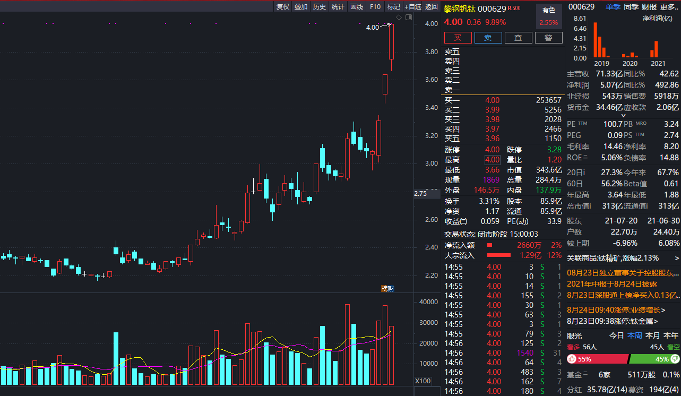Open the 2021年中报 disclosure notice
The image size is (681, 396).
click(612, 283)
